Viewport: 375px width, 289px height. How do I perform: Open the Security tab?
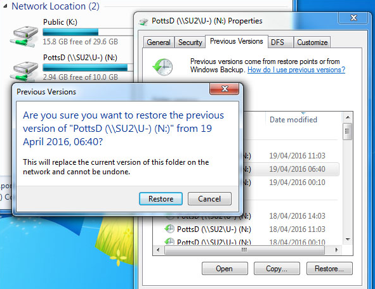pos(190,42)
